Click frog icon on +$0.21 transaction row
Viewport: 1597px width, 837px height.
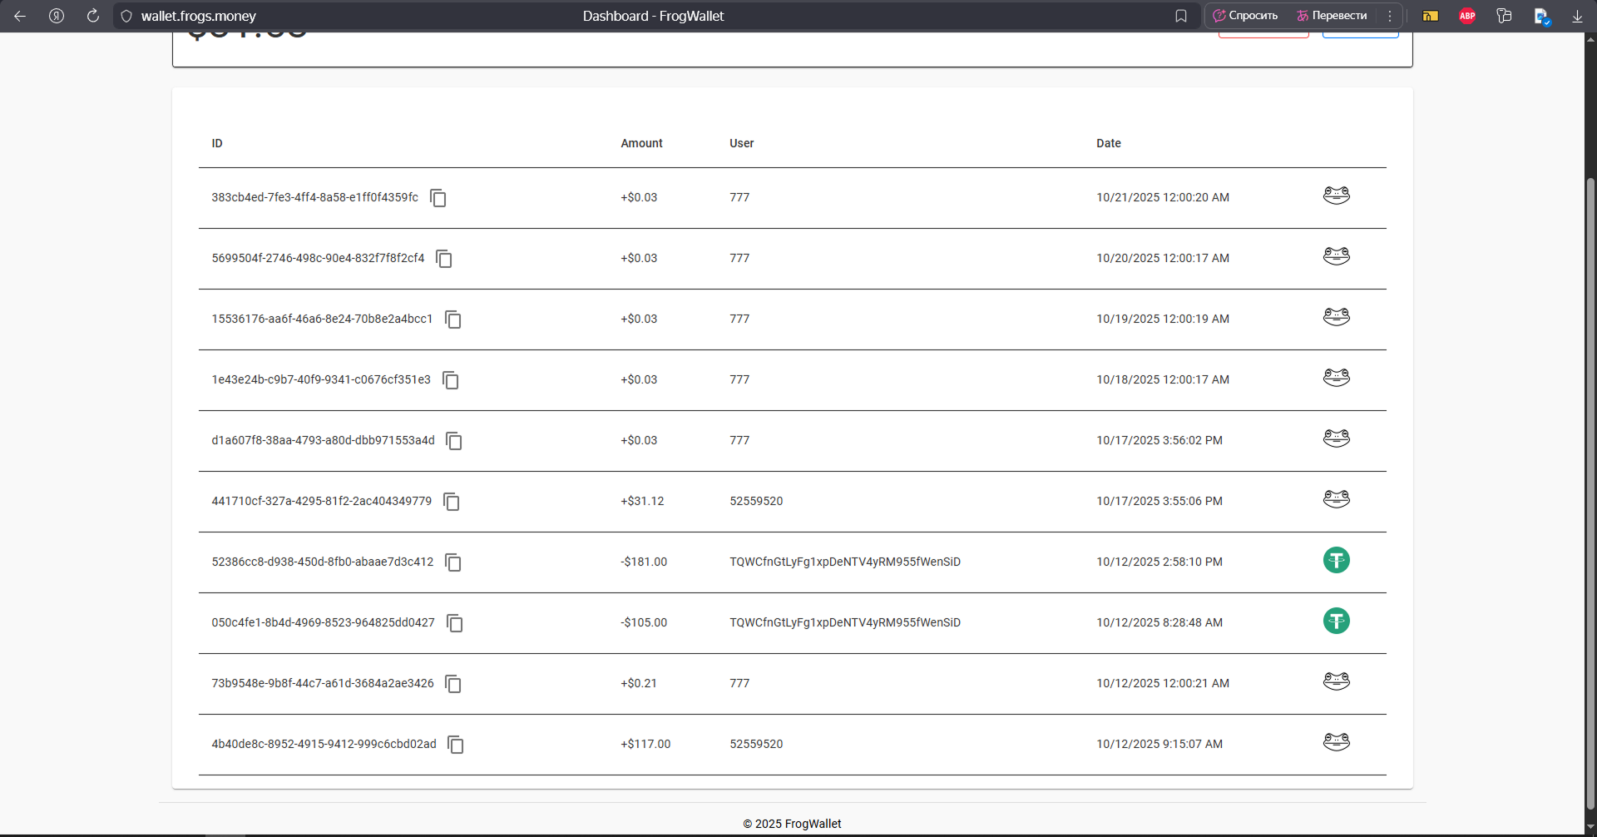pos(1336,681)
